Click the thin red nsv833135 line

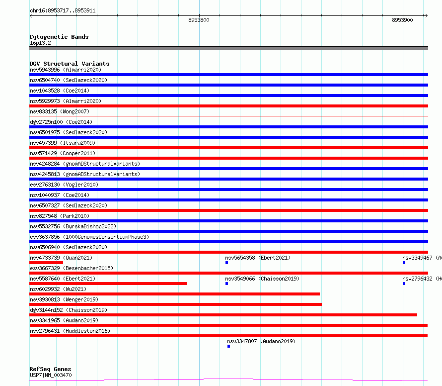228,116
